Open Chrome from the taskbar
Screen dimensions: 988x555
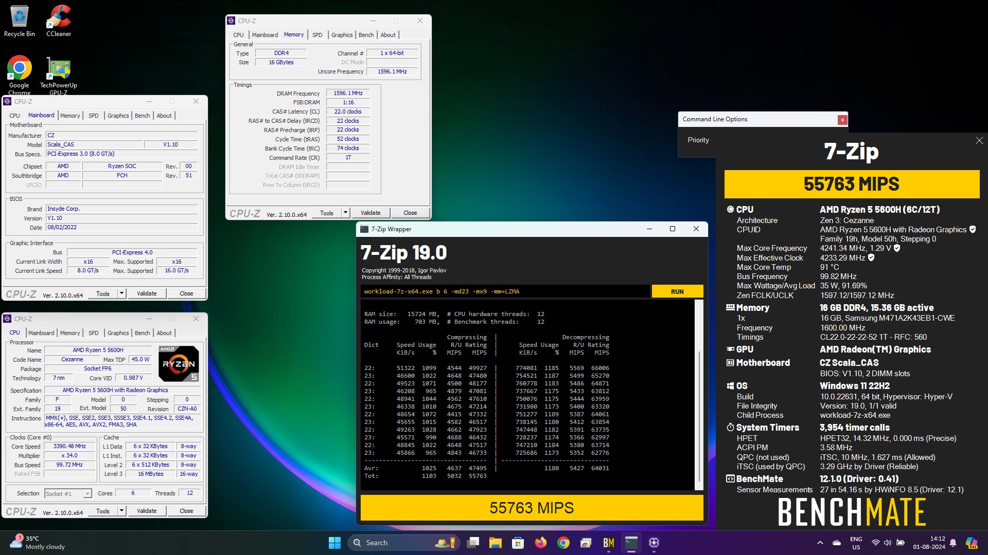point(563,543)
